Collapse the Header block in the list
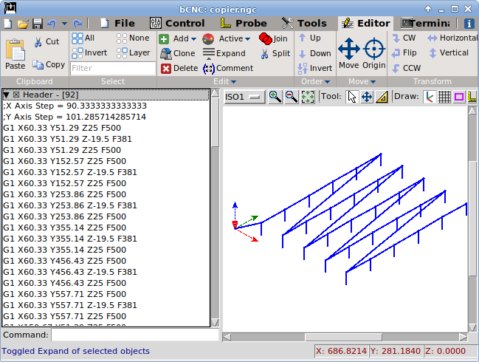Viewport: 479px width, 362px height. pyautogui.click(x=7, y=95)
